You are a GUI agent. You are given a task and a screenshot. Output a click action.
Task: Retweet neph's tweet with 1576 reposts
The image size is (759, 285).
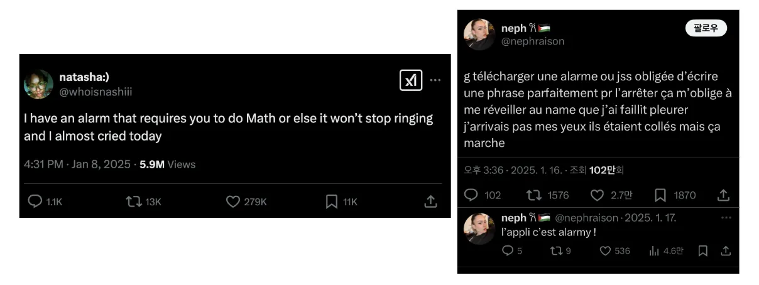(533, 195)
